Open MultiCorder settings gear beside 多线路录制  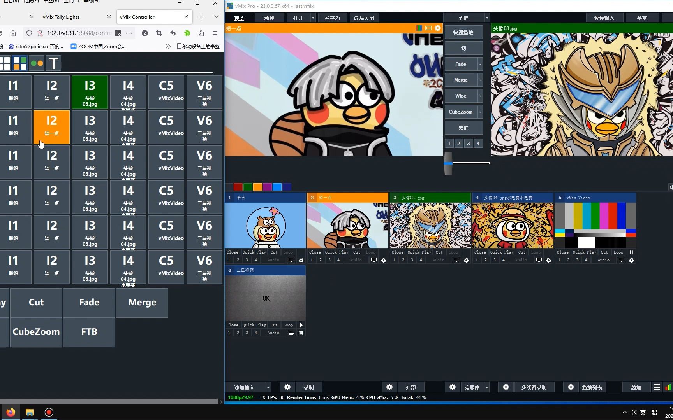[x=506, y=387]
